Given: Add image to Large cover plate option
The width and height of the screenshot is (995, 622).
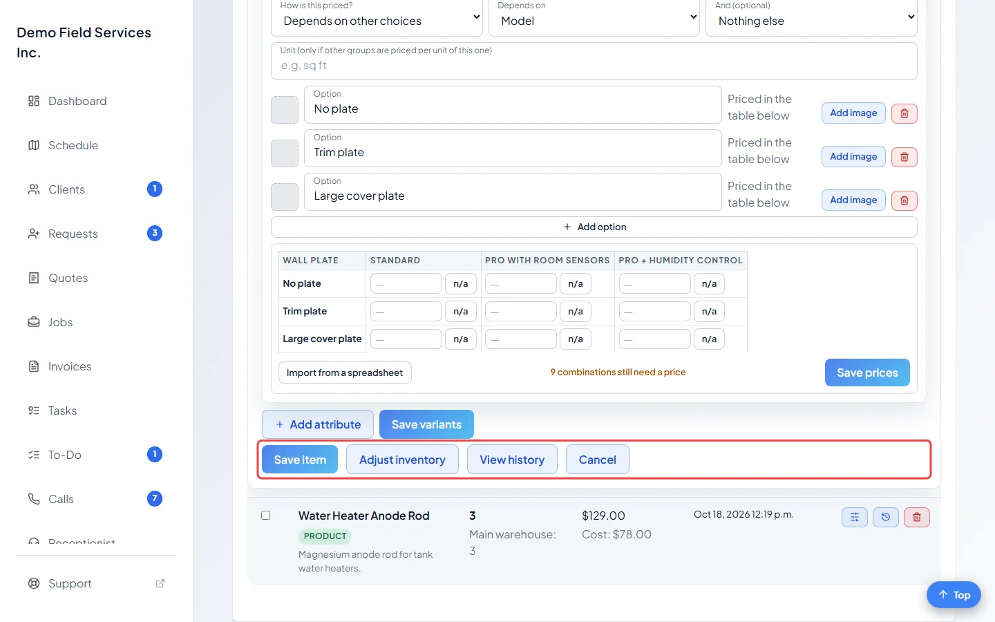Looking at the screenshot, I should (x=853, y=200).
